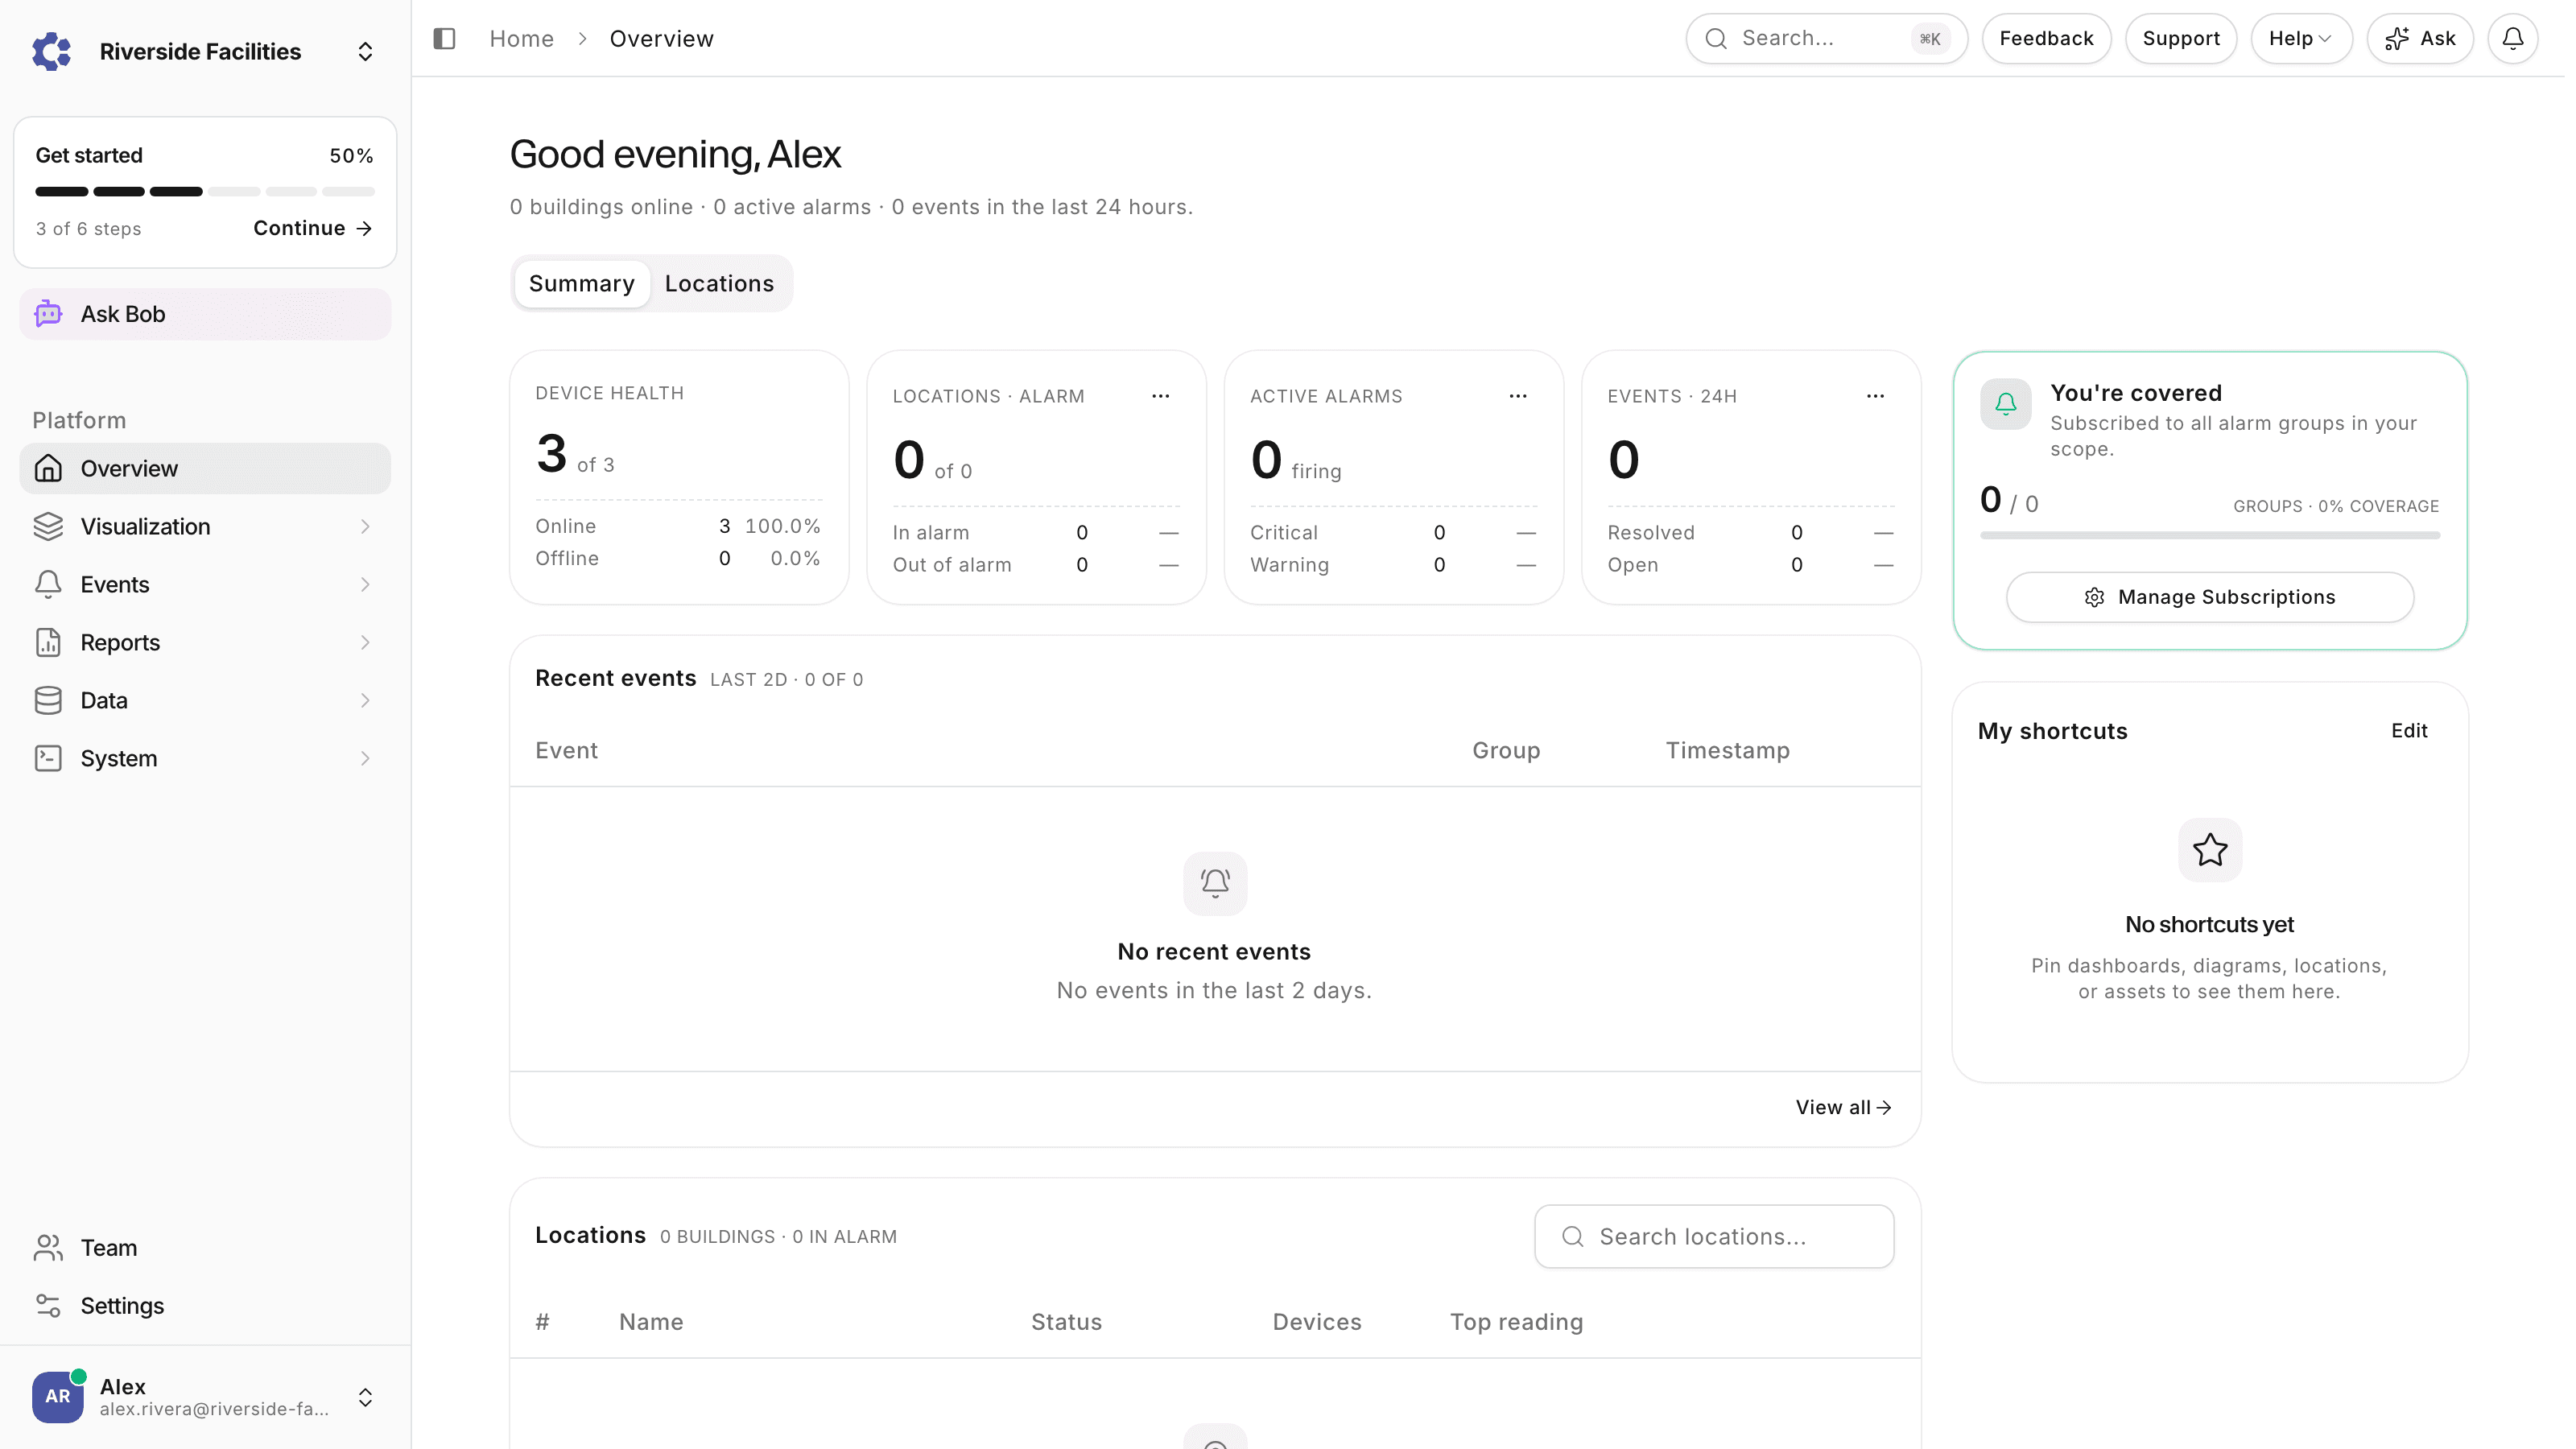Click the You're covered bell icon
Screen dimensions: 2576x1449
2005,403
